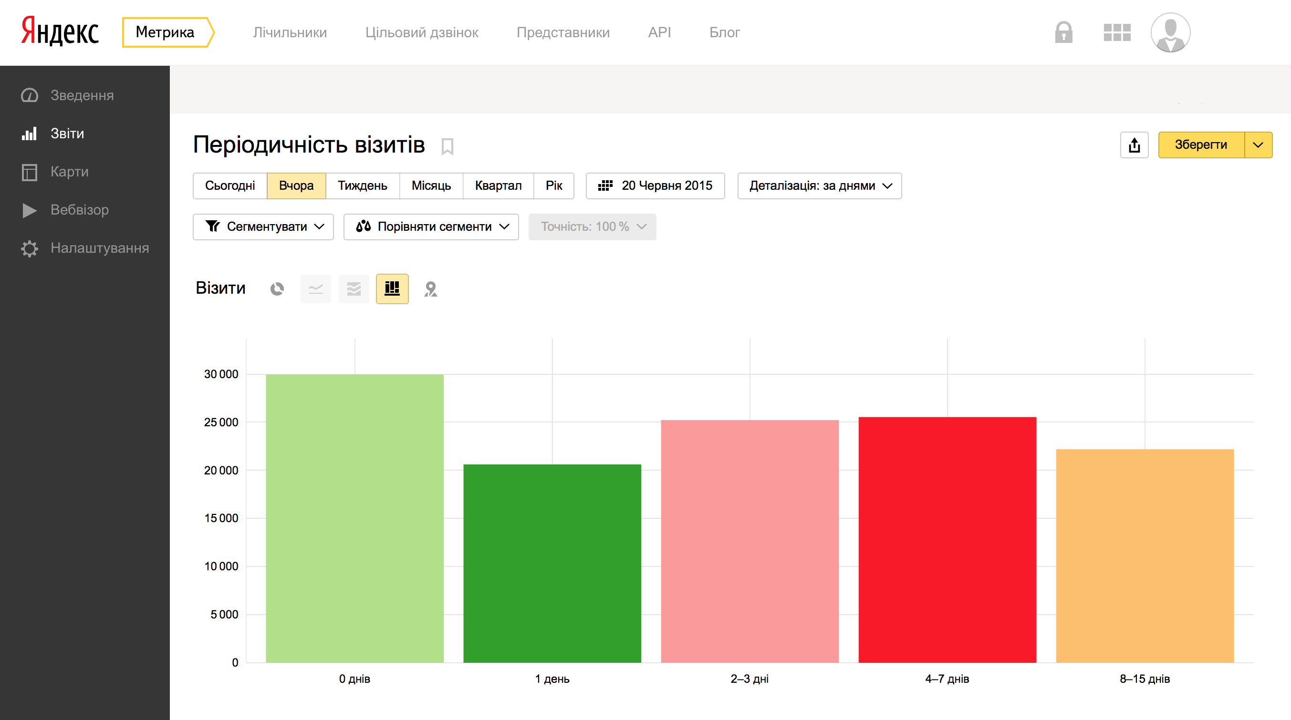This screenshot has height=720, width=1291.
Task: Select the column bar chart icon
Action: [x=392, y=288]
